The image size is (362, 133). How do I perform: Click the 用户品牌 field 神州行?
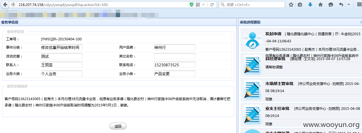point(175,47)
